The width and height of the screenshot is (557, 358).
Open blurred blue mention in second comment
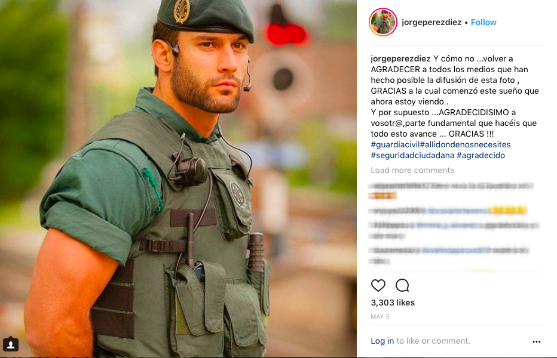pos(457,211)
